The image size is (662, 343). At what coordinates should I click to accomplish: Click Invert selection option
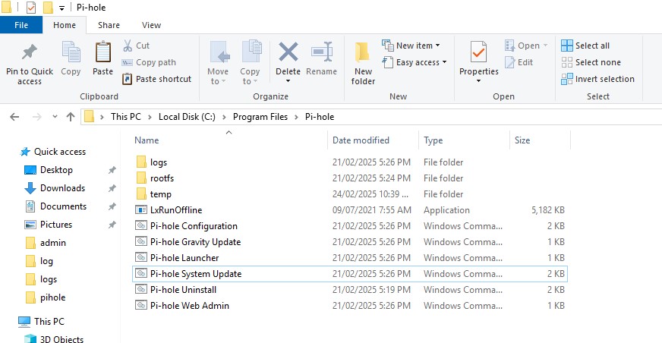tap(604, 79)
